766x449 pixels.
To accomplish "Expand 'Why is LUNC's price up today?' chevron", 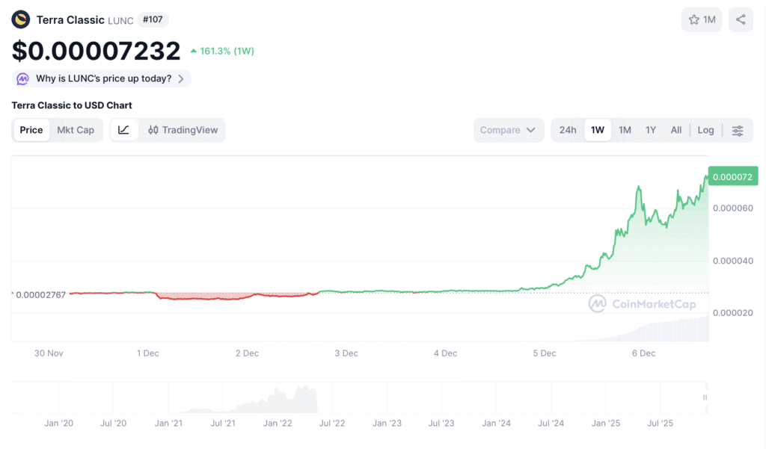I will coord(181,78).
